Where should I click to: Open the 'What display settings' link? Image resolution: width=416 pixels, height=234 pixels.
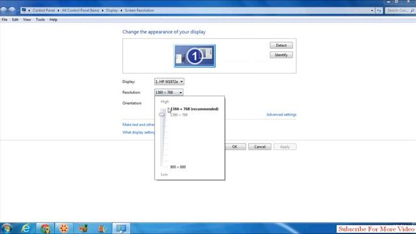[138, 133]
